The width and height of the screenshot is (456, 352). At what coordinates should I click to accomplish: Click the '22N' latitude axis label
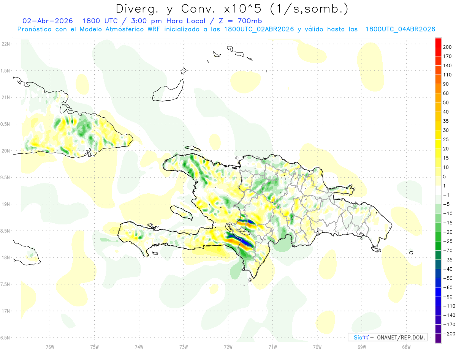point(5,44)
